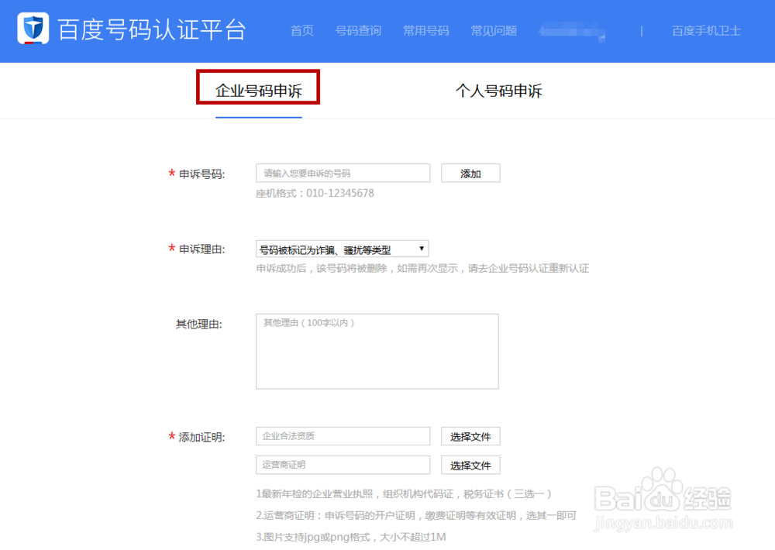Click the account name in the navigation bar
This screenshot has width=775, height=550.
click(x=573, y=31)
